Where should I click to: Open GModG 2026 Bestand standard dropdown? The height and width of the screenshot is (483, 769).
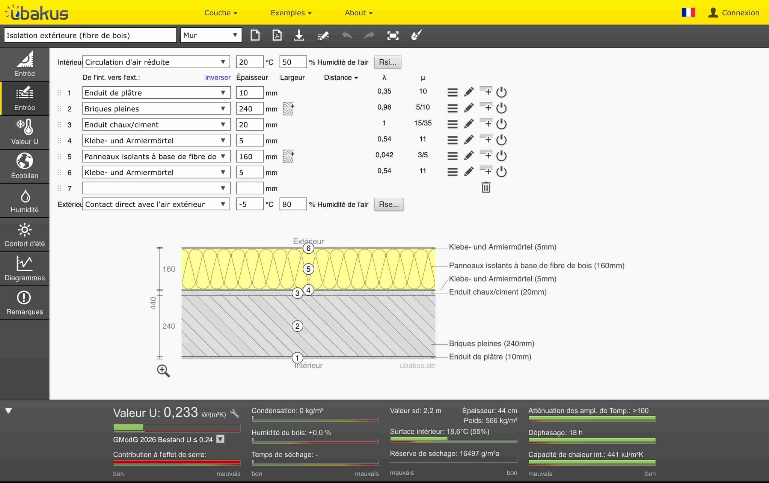coord(220,439)
